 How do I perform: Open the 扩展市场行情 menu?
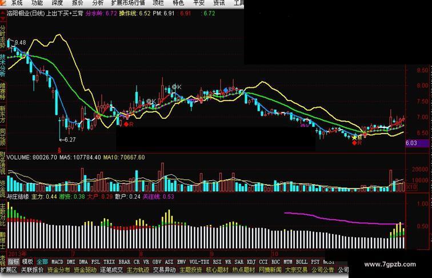click(128, 3)
